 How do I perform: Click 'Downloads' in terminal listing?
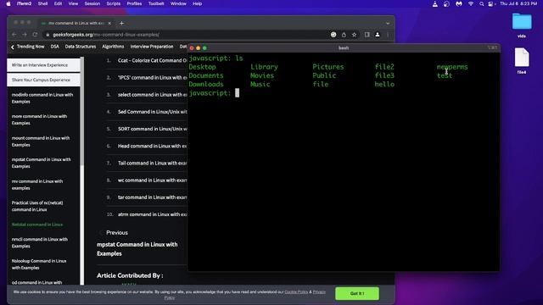206,85
